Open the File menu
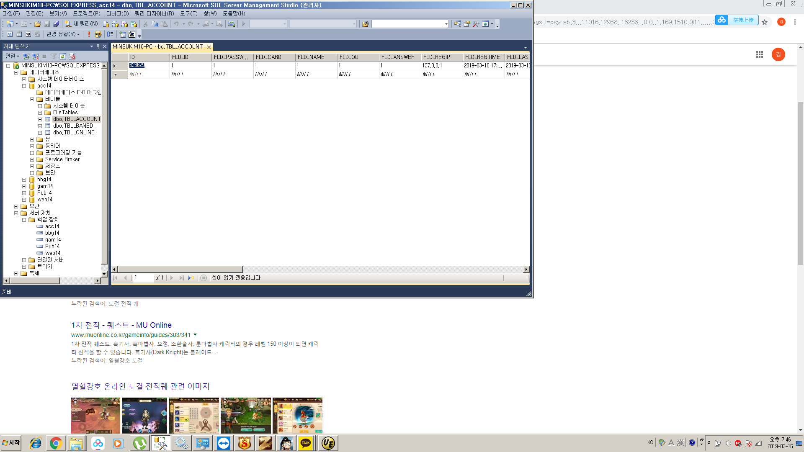 (11, 13)
